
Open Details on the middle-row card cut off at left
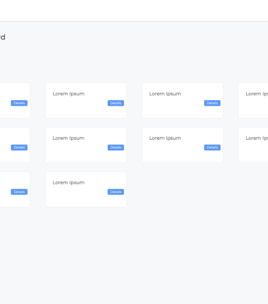pos(19,148)
